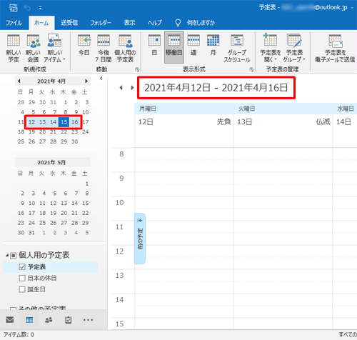Viewport: 357px width, 340px height.
Task: Switch to day view 日
Action: click(x=154, y=46)
